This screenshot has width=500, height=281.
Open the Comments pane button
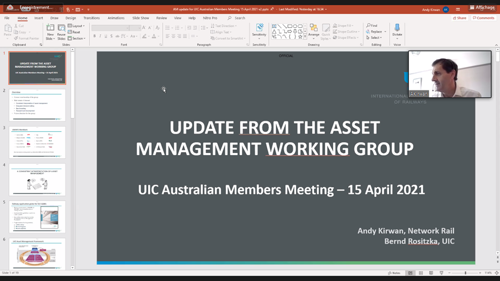483,18
